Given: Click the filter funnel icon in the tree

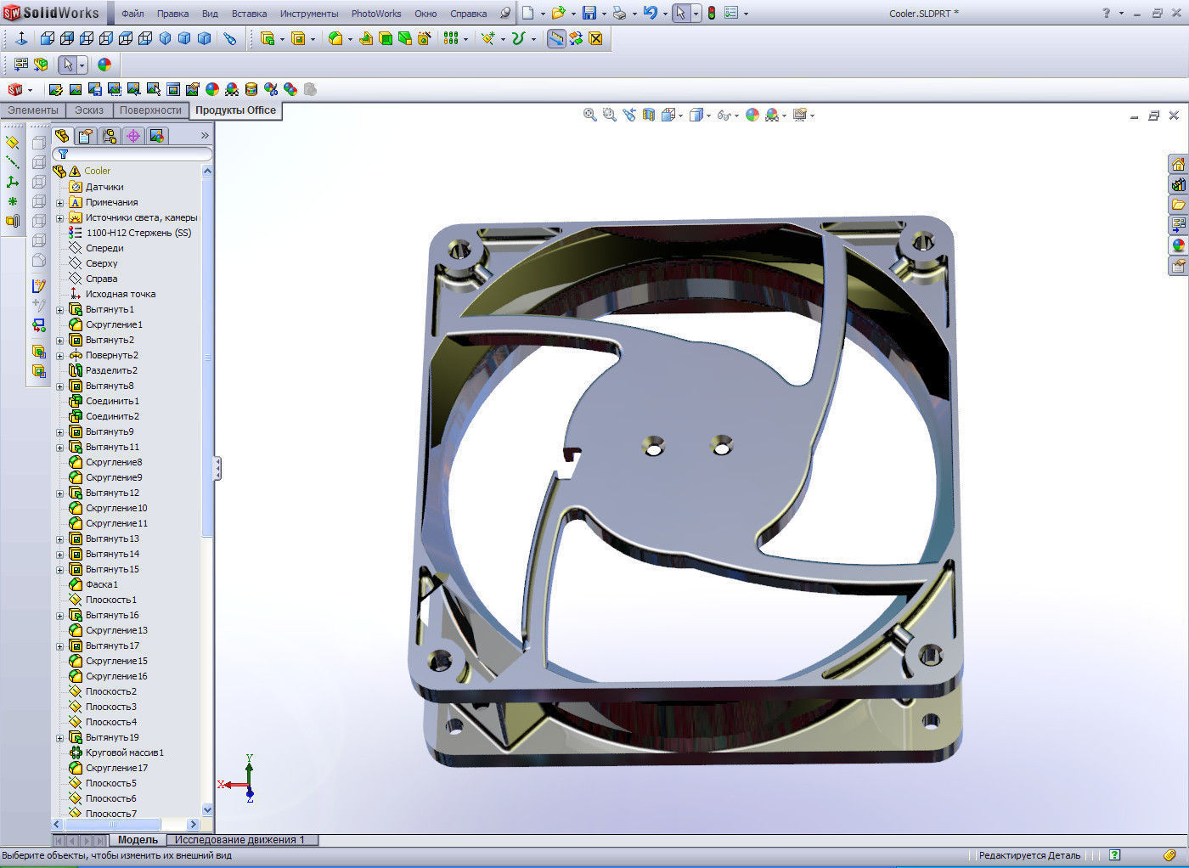Looking at the screenshot, I should pos(63,155).
